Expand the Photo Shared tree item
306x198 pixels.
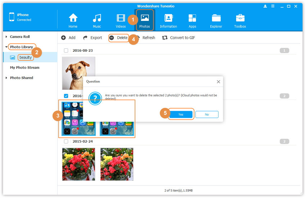point(6,78)
